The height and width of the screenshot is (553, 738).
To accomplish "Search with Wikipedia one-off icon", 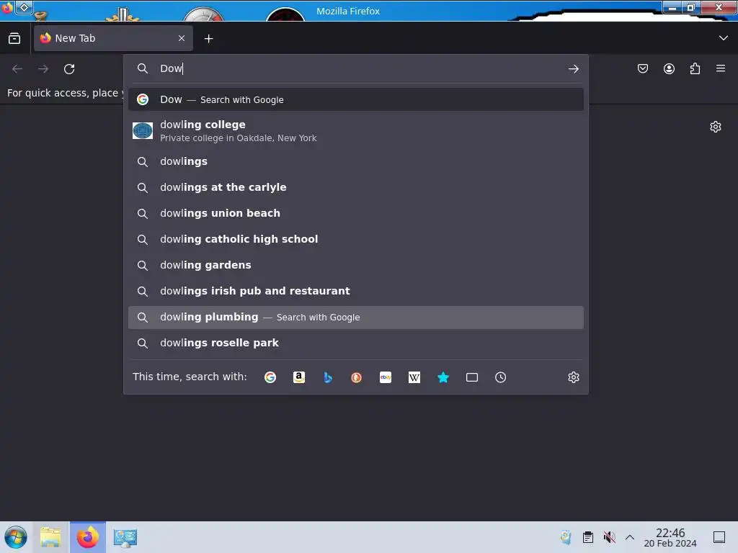I will (x=414, y=377).
